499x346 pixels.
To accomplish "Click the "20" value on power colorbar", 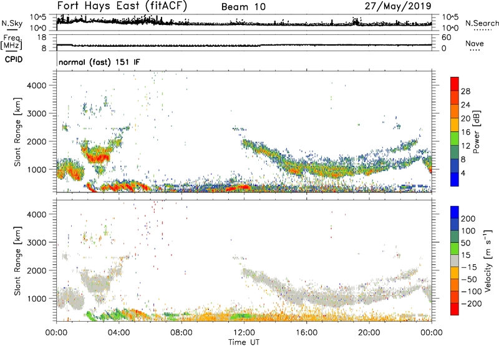I will tap(465, 119).
